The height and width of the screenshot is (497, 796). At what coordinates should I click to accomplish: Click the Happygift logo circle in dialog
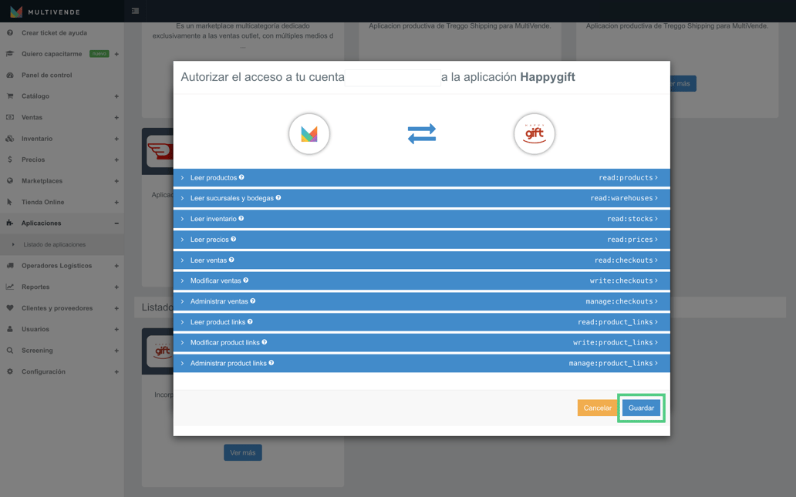point(534,134)
